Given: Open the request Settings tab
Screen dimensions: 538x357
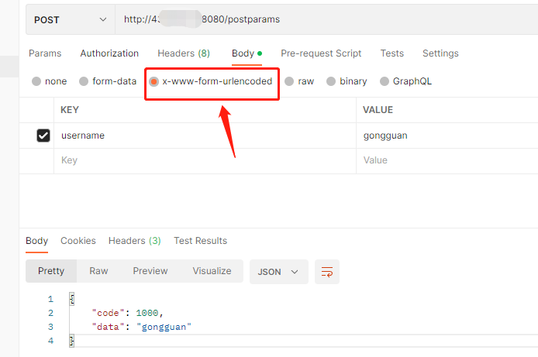Looking at the screenshot, I should coord(440,53).
